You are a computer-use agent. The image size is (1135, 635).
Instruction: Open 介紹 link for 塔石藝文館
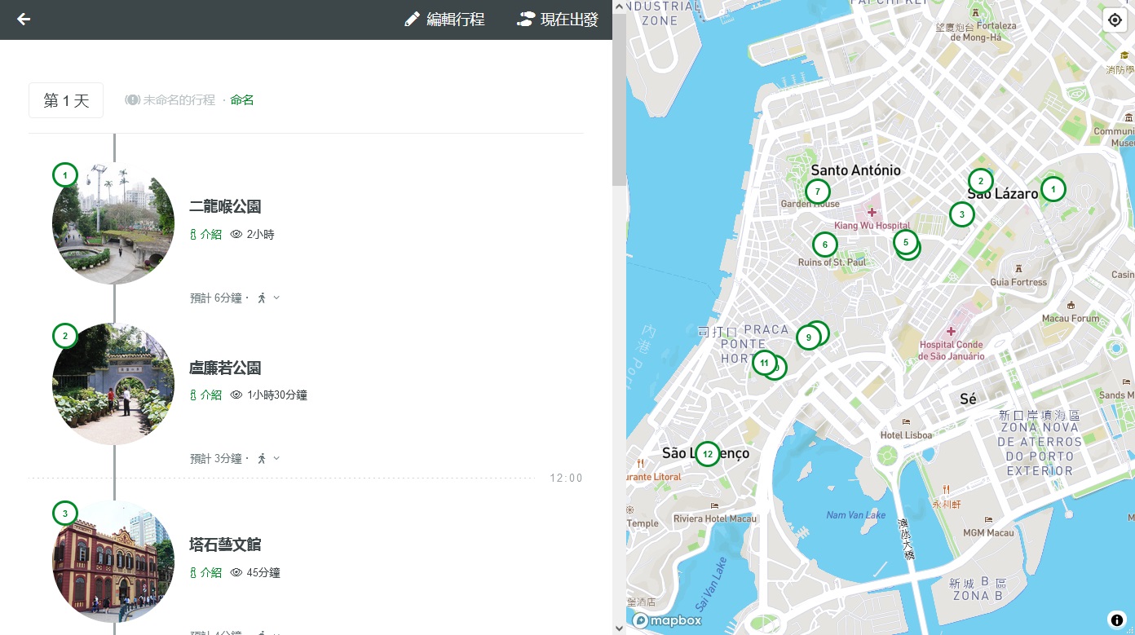(x=205, y=573)
